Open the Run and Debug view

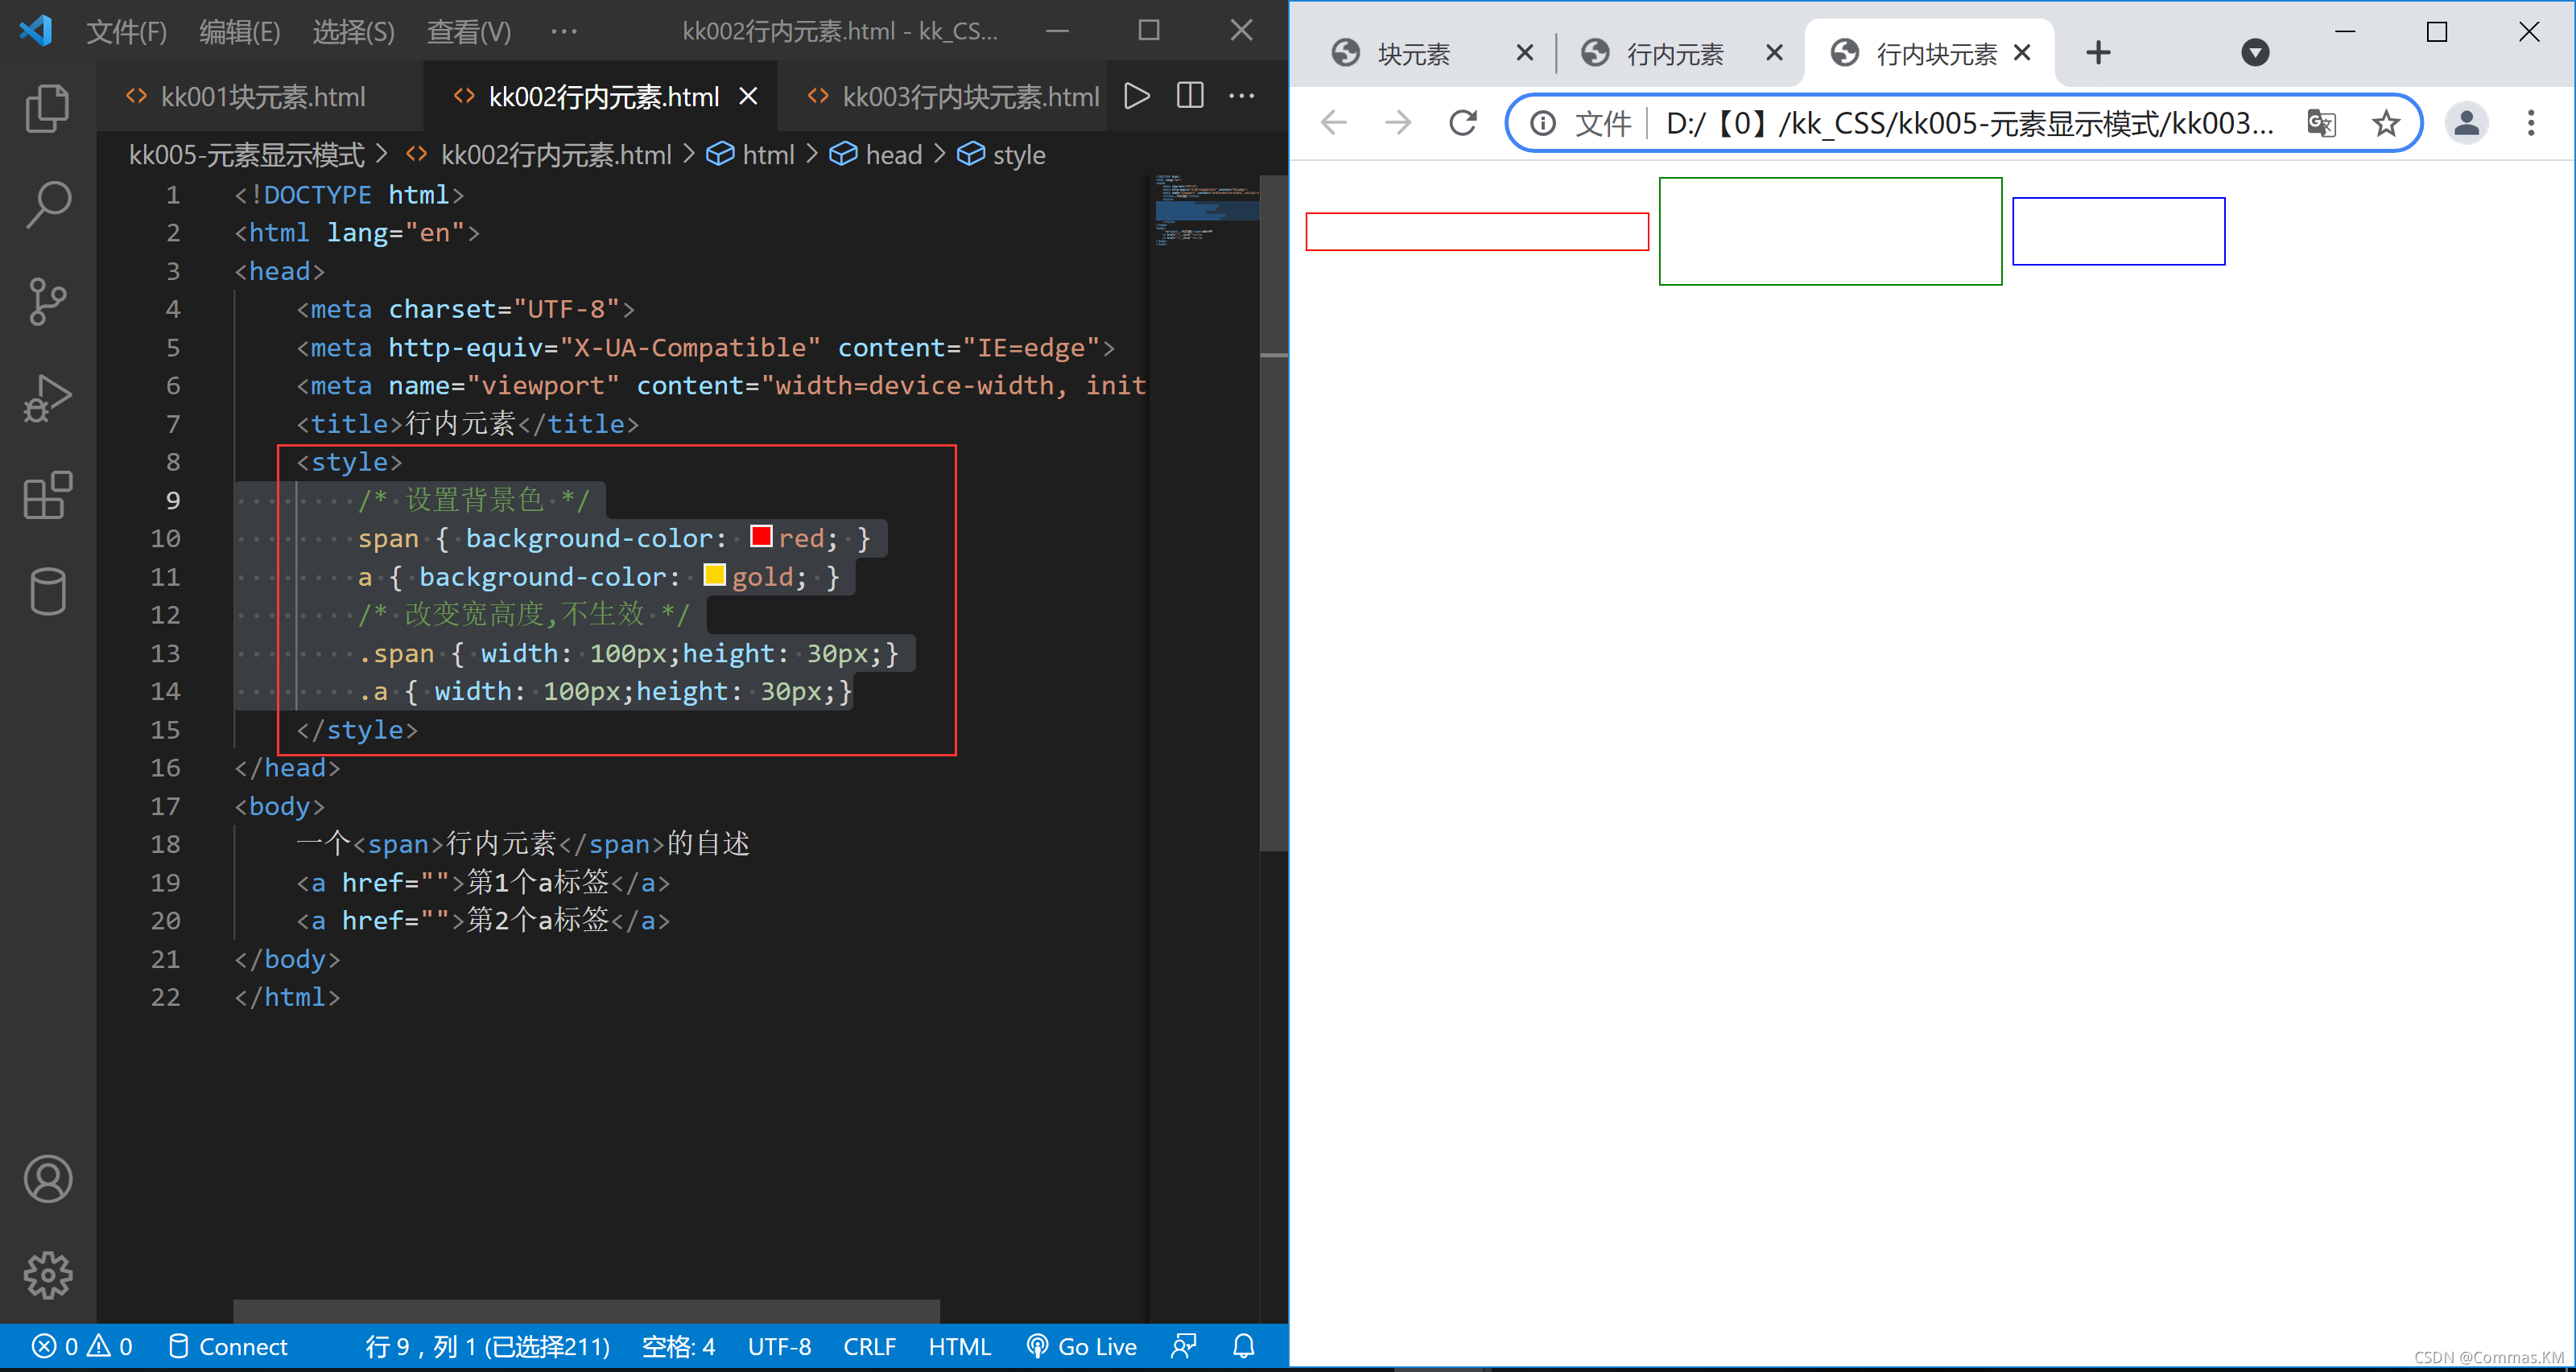tap(47, 398)
